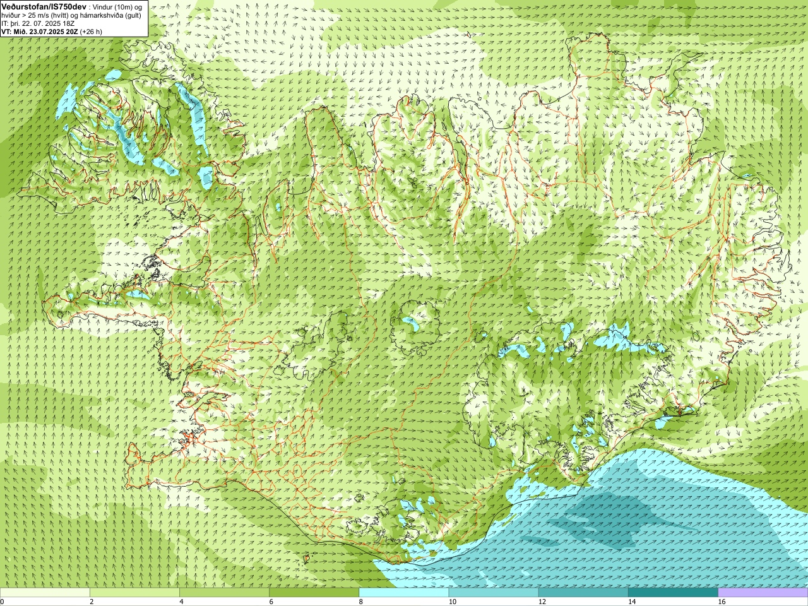Image resolution: width=808 pixels, height=606 pixels.
Task: Select the 2–4 m/s light green scale swatch
Action: point(134,593)
